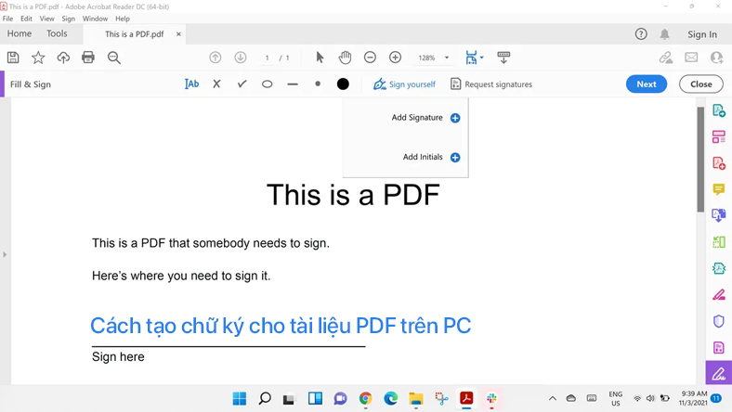Click the Save file icon

click(x=13, y=58)
